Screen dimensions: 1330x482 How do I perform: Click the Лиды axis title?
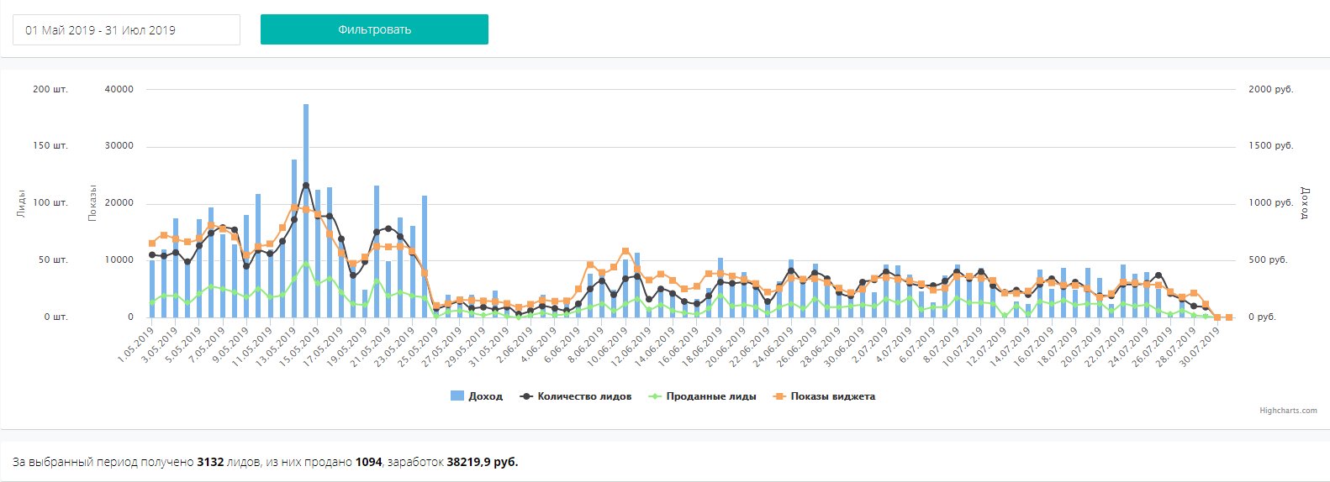click(x=21, y=203)
